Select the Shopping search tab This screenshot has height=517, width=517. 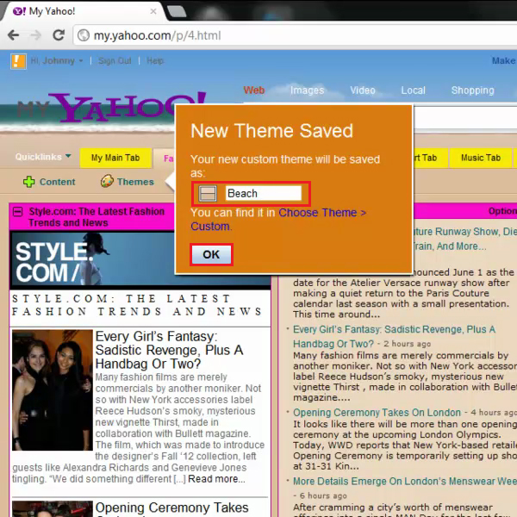pyautogui.click(x=472, y=90)
